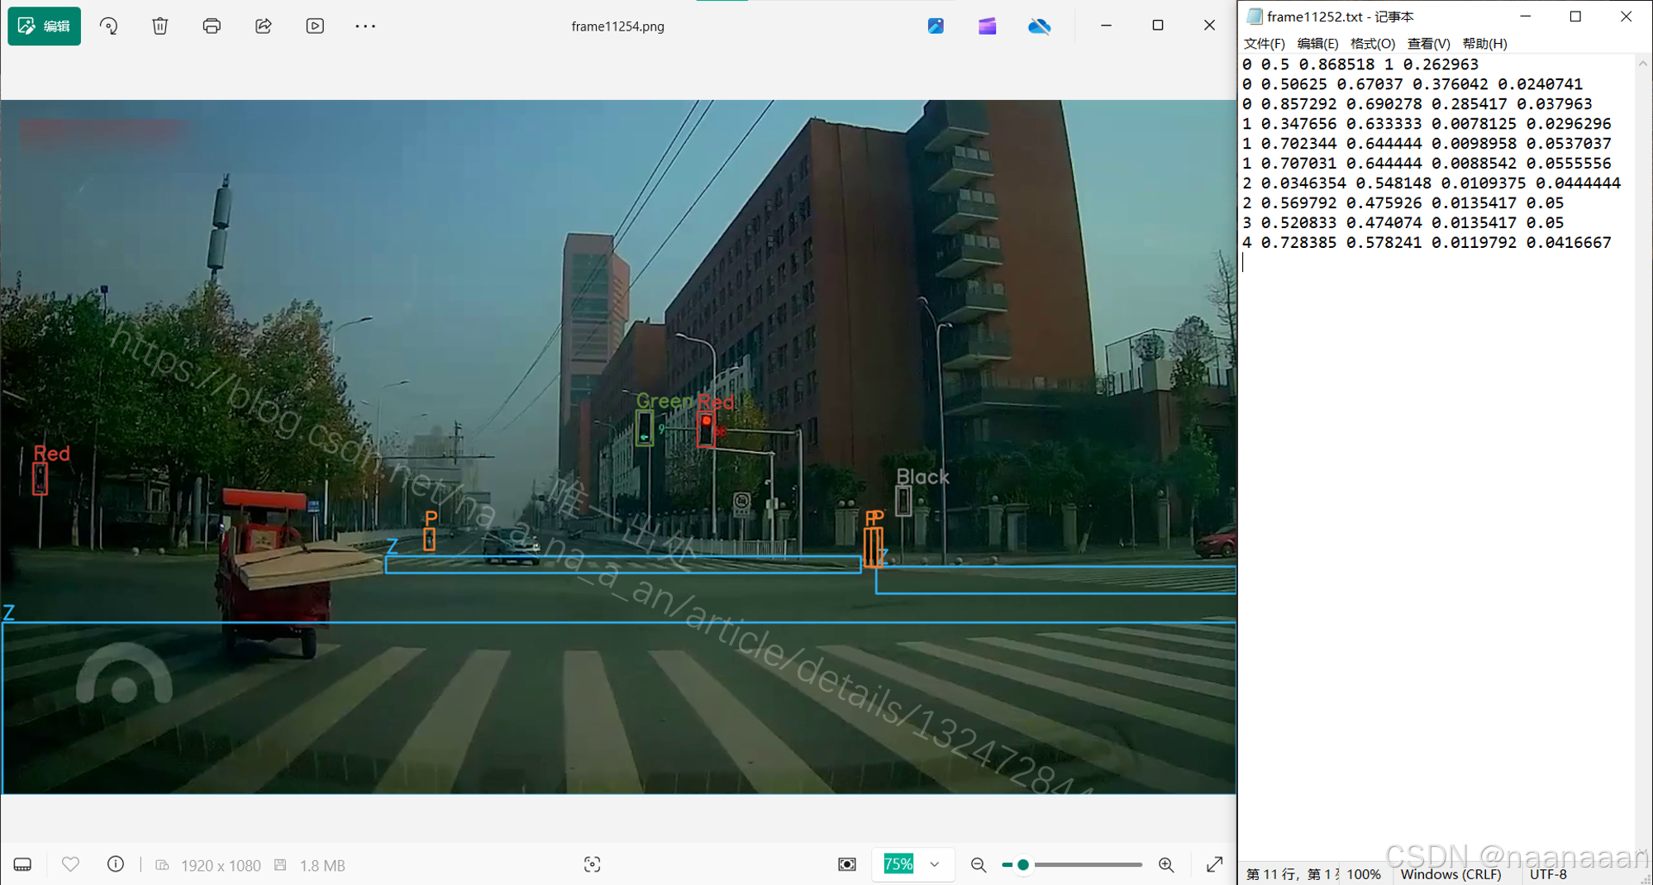Screen dimensions: 1653x885
Task: Click the zoom slider handle
Action: pyautogui.click(x=1023, y=865)
